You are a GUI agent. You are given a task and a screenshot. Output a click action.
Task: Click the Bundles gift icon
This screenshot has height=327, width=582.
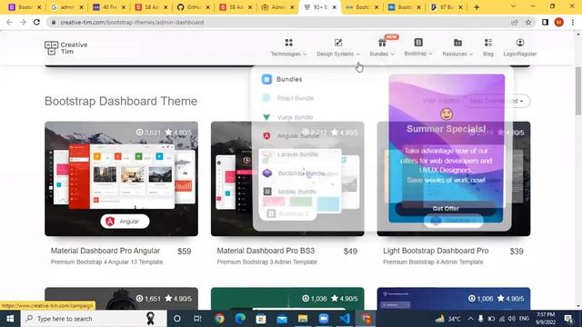382,43
